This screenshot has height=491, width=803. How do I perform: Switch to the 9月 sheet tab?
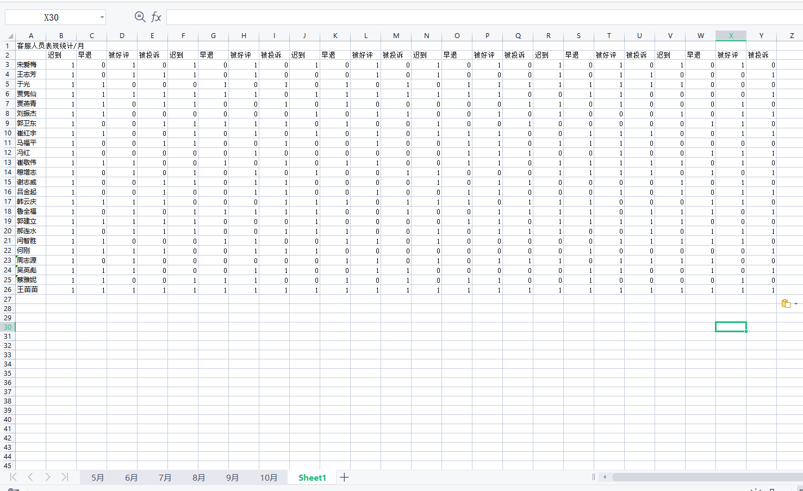[233, 477]
